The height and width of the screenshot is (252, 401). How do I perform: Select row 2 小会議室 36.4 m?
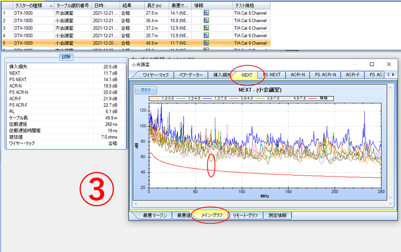136,20
